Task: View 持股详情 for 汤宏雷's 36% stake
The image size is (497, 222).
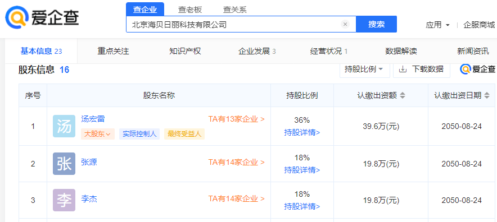Action: 302,132
